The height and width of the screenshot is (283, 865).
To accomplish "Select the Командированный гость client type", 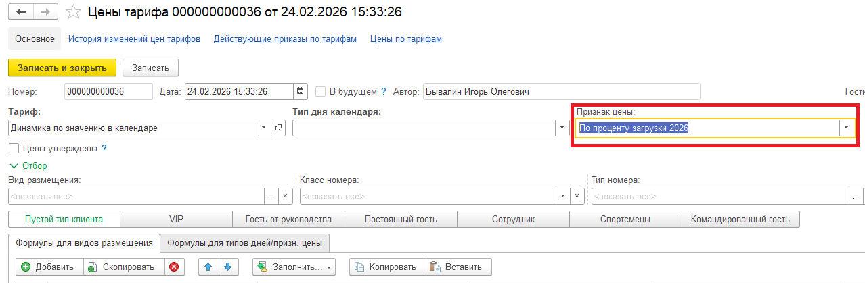I will 740,219.
